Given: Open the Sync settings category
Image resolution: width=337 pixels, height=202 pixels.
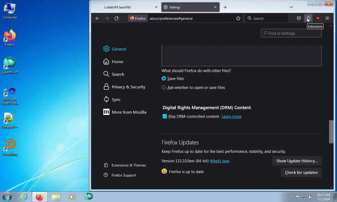Looking at the screenshot, I should [112, 99].
